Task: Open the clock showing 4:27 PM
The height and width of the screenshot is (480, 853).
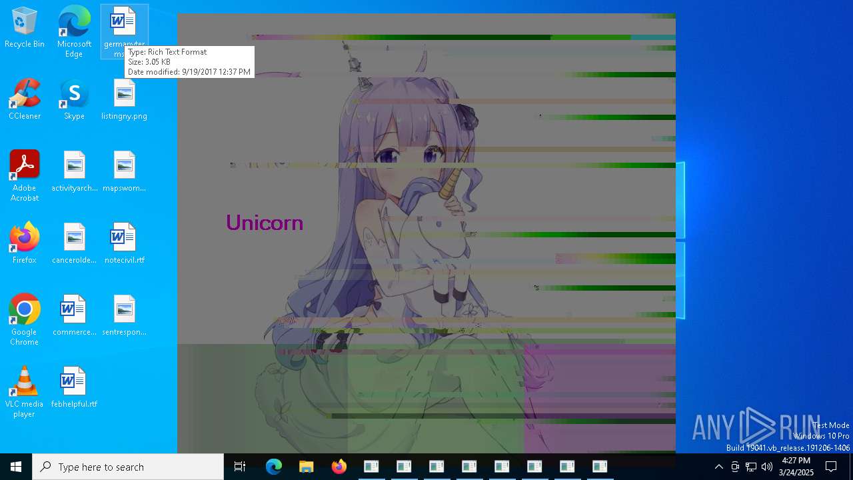Action: pyautogui.click(x=796, y=467)
